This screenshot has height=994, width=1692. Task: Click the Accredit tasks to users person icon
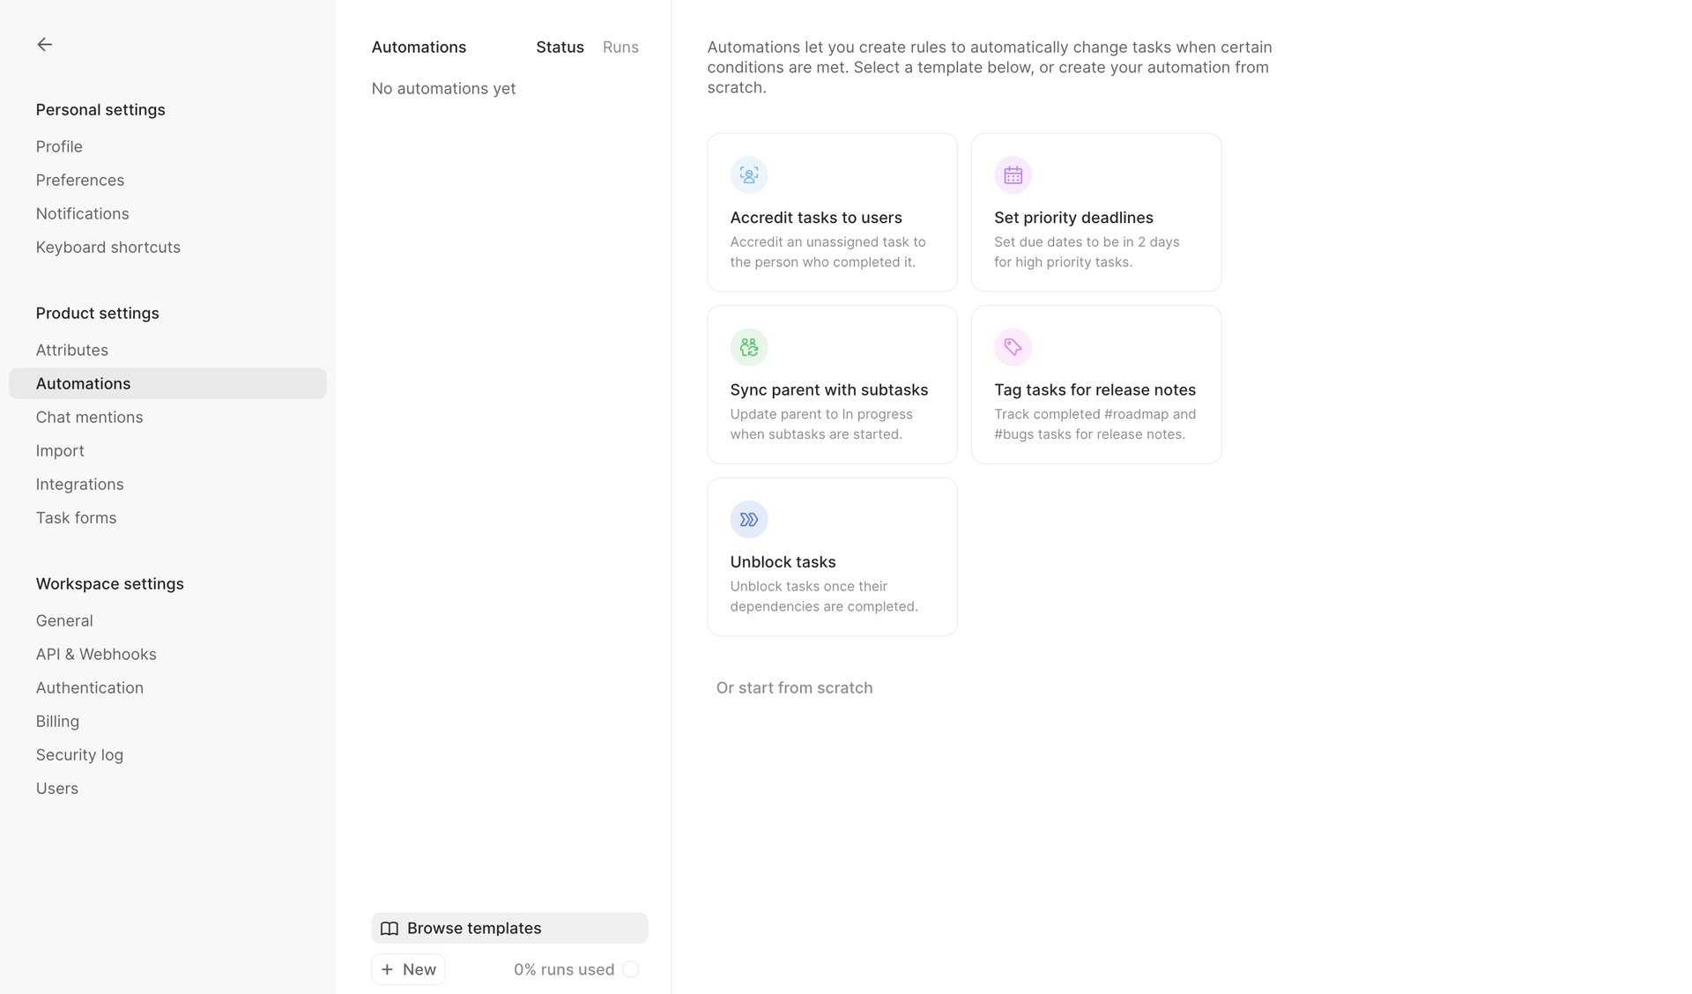pos(748,174)
